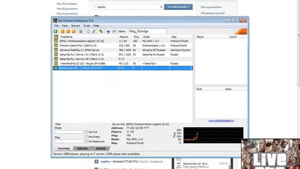Open 'Мои аудиозаписи' link in browser right panel
Image resolution: width=300 pixels, height=169 pixels.
tap(211, 7)
